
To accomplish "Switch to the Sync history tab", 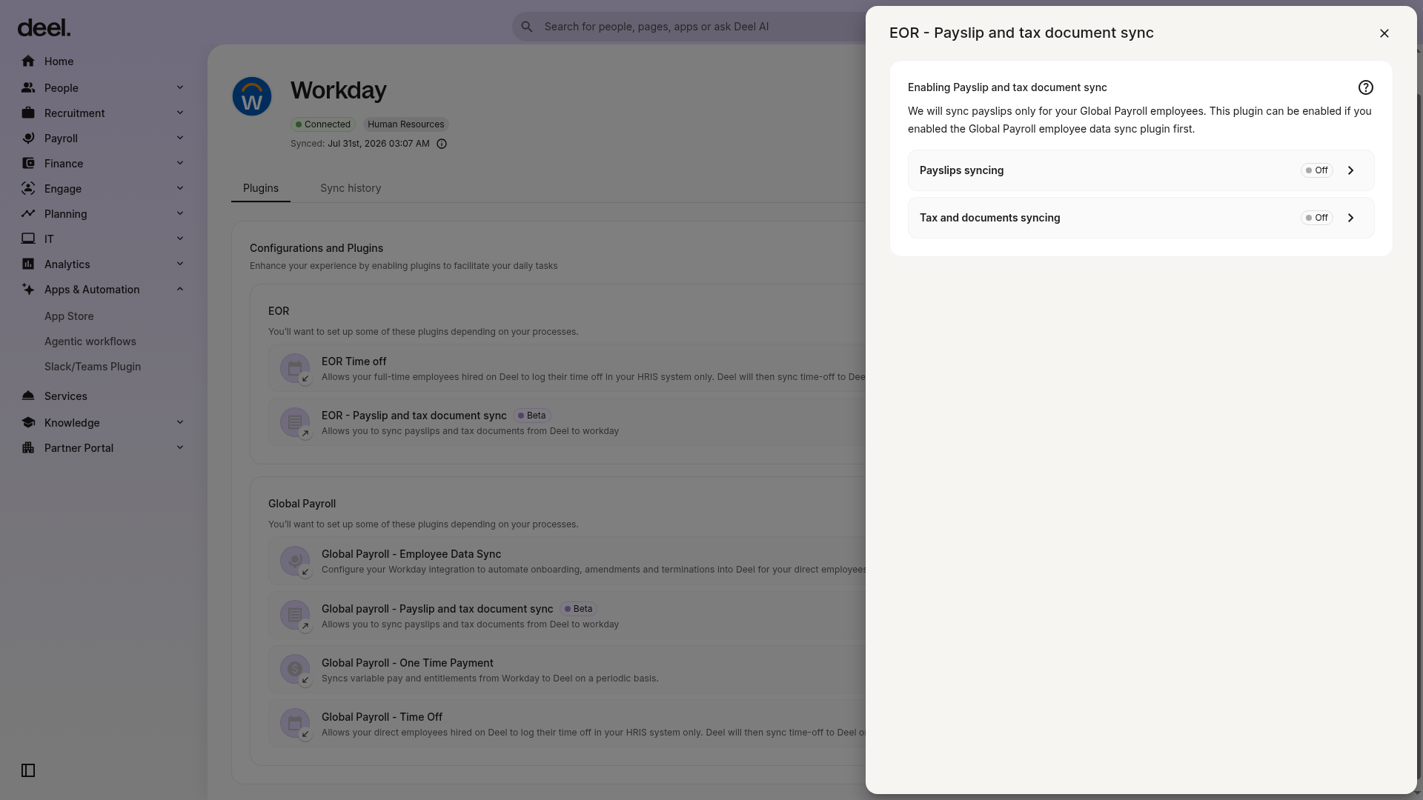I will 351,188.
